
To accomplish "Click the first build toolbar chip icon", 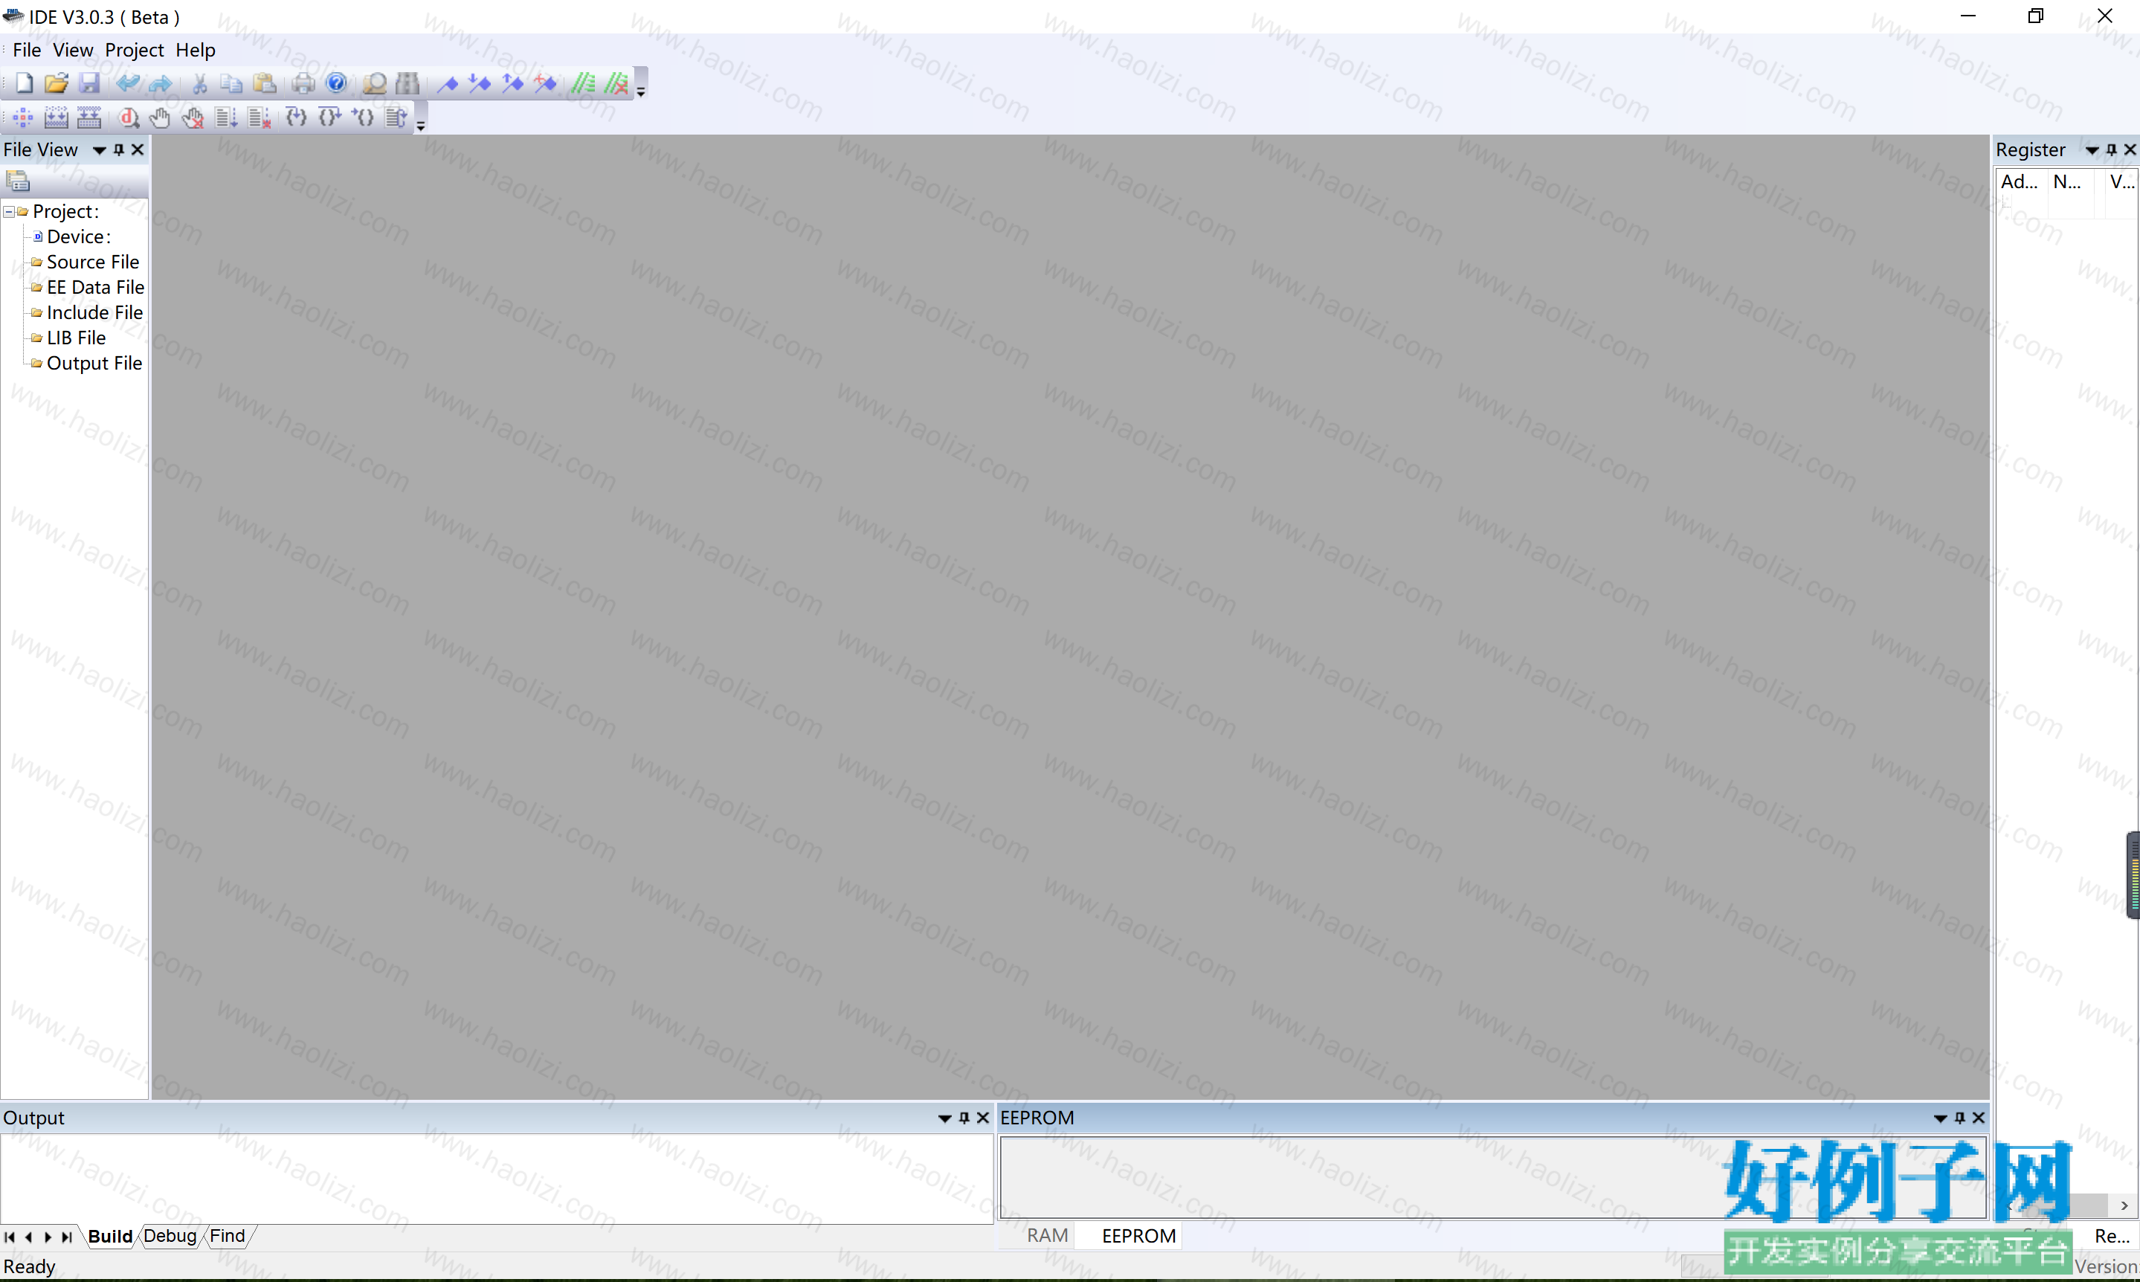I will [x=23, y=117].
